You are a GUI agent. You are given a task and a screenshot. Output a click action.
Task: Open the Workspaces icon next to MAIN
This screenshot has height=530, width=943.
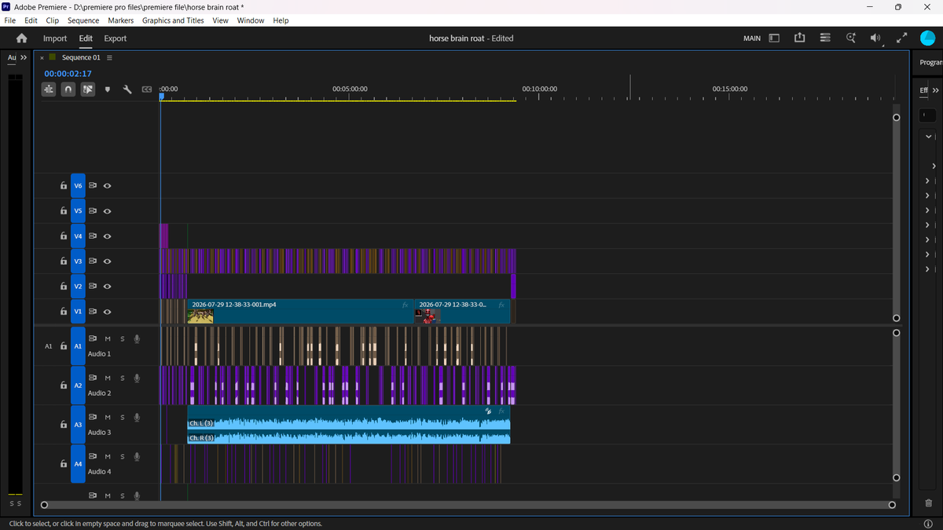(x=774, y=38)
